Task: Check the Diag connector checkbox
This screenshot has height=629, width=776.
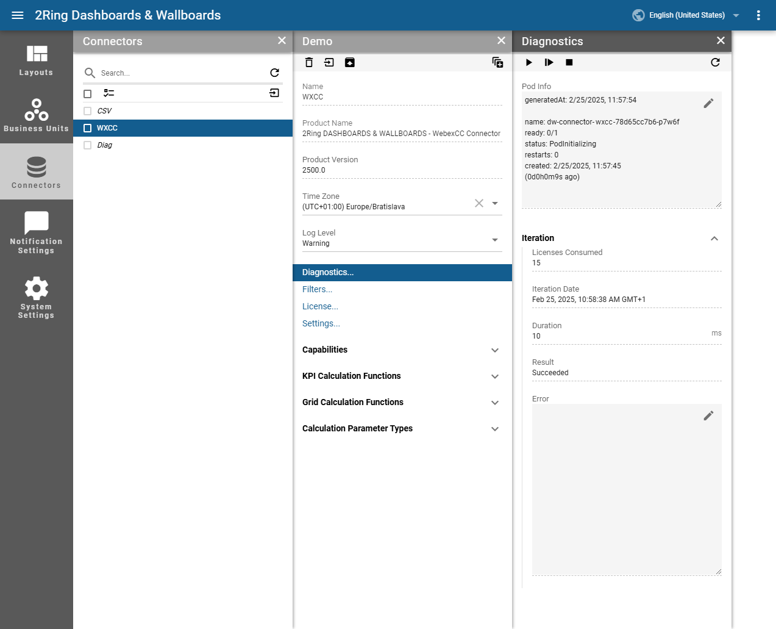Action: [x=87, y=145]
